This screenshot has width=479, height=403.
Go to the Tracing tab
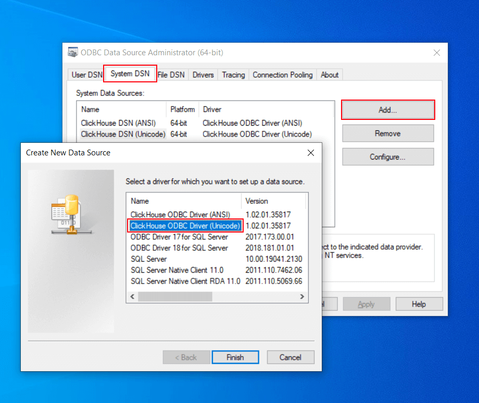233,75
